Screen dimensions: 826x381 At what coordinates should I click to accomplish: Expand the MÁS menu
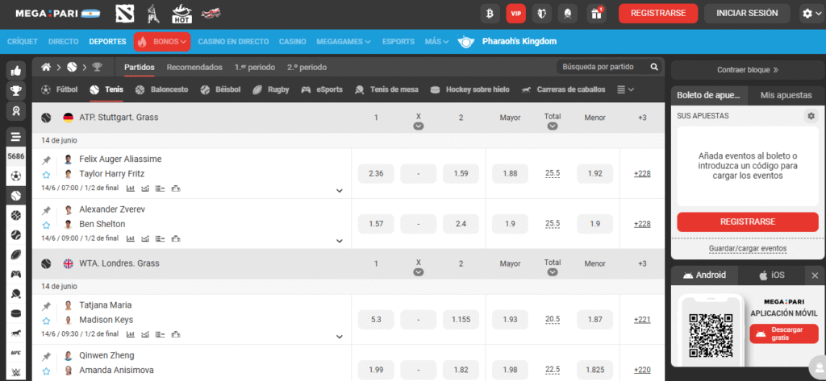pos(436,42)
